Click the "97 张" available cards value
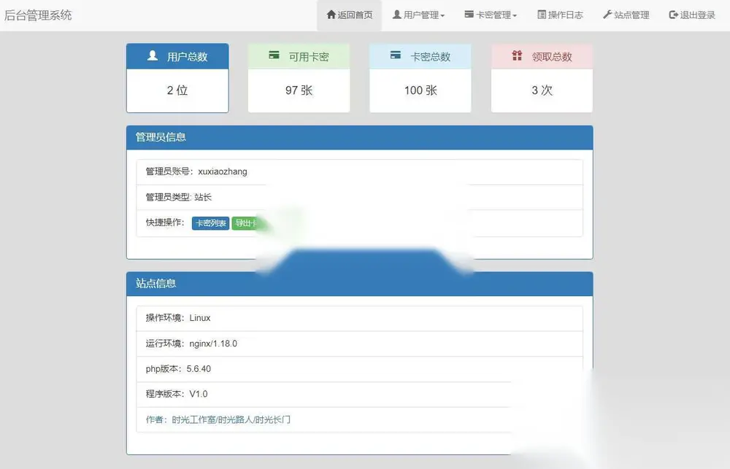This screenshot has height=469, width=730. 299,90
